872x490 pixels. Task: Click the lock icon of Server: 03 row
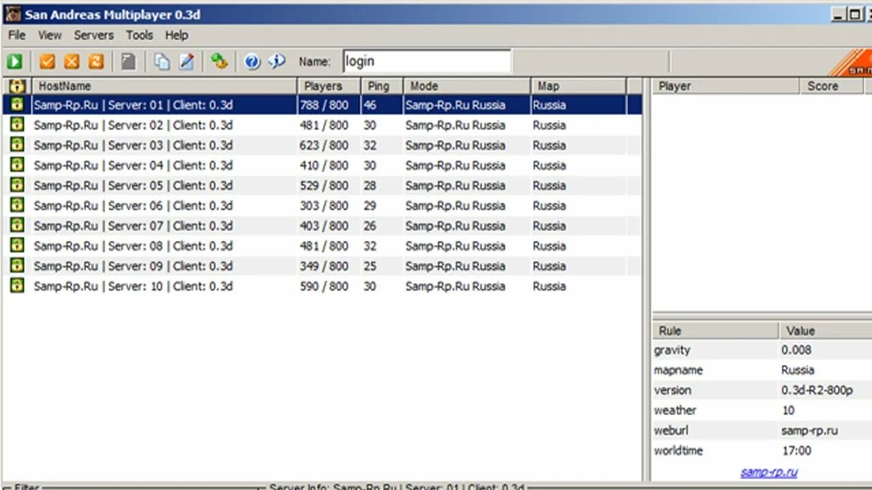pos(17,144)
